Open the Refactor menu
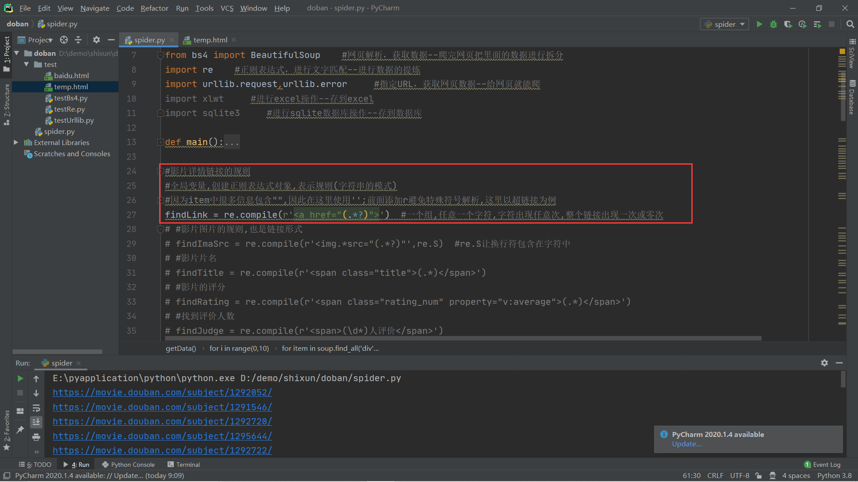858x482 pixels. coord(154,8)
